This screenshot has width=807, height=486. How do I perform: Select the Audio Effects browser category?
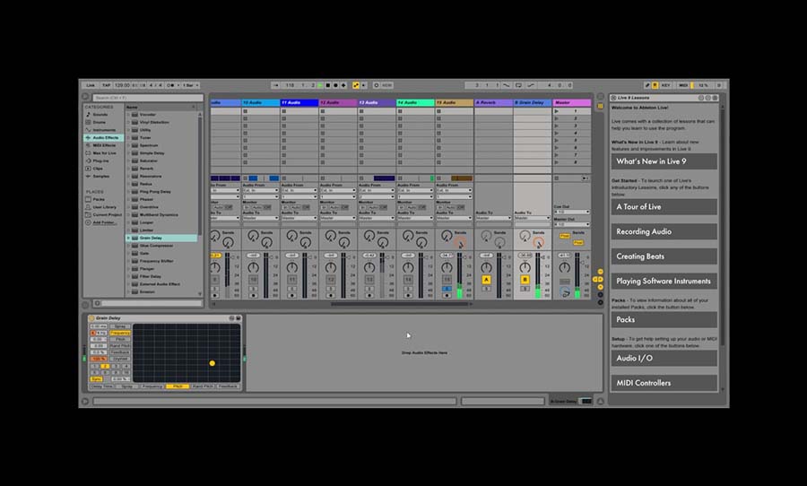103,137
